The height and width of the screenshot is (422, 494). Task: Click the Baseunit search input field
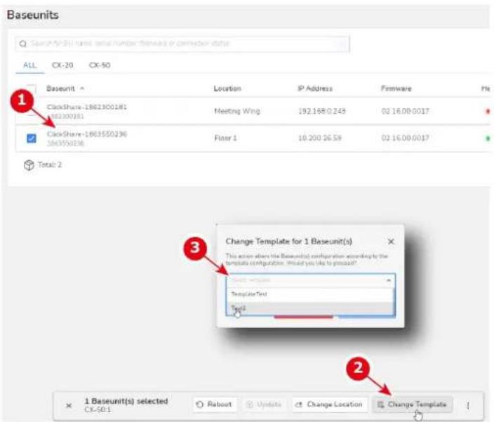pyautogui.click(x=182, y=44)
